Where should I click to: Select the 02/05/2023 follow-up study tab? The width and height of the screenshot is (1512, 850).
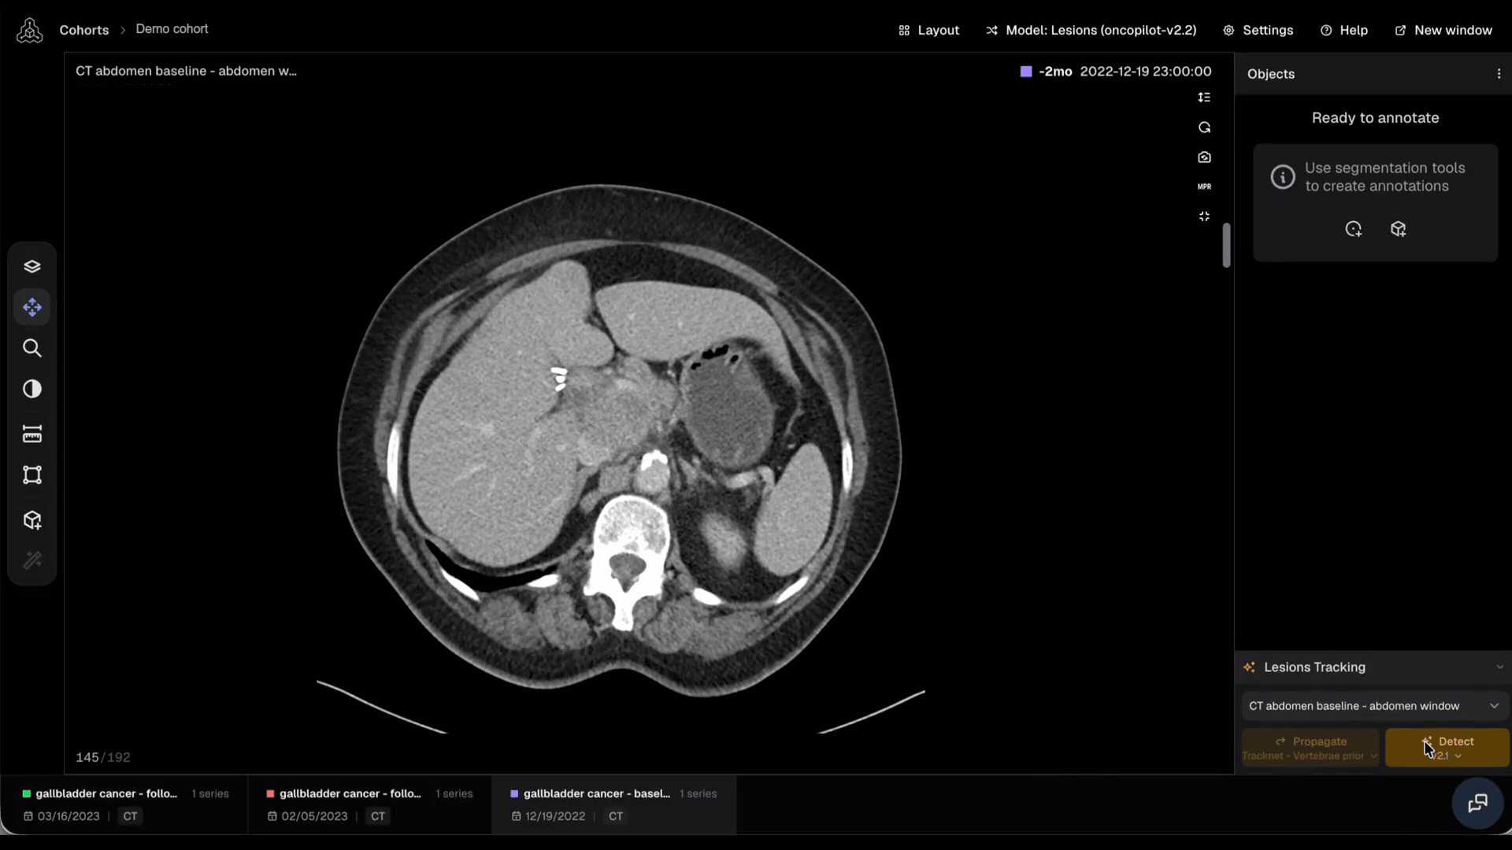point(369,804)
